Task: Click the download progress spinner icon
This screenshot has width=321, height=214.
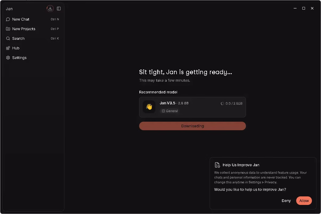Action: [x=222, y=104]
